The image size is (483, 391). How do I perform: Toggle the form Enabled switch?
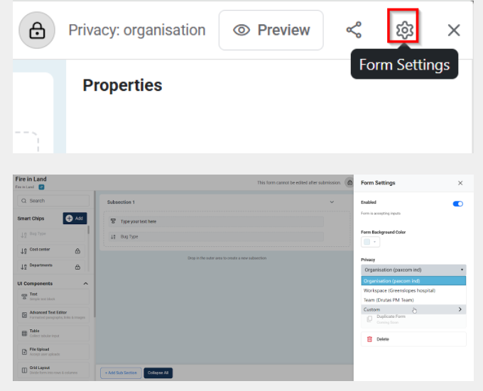[x=457, y=204]
